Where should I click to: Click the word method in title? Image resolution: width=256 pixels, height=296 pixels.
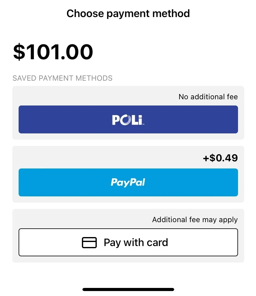tap(171, 14)
